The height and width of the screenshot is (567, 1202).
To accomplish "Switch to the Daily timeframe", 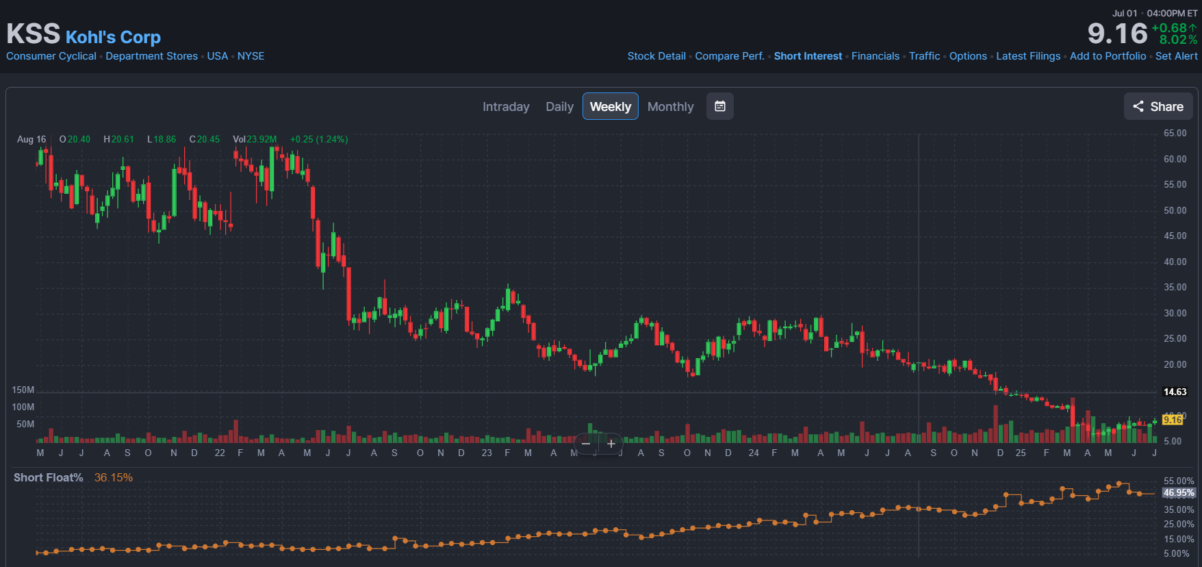I will pos(559,107).
